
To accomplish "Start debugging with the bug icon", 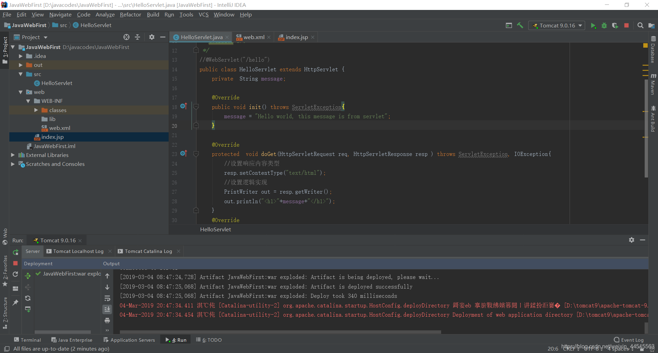I will pyautogui.click(x=604, y=26).
